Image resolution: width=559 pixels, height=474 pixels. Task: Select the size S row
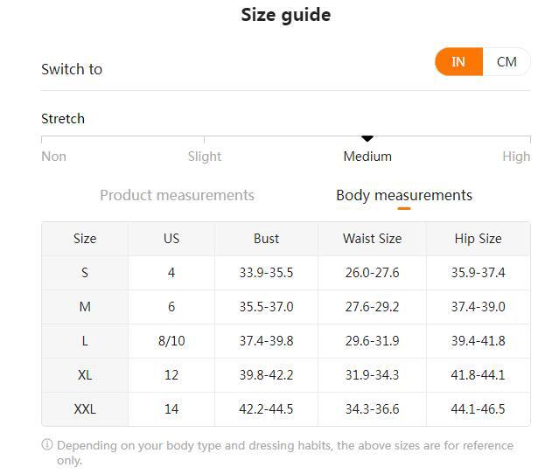[85, 273]
